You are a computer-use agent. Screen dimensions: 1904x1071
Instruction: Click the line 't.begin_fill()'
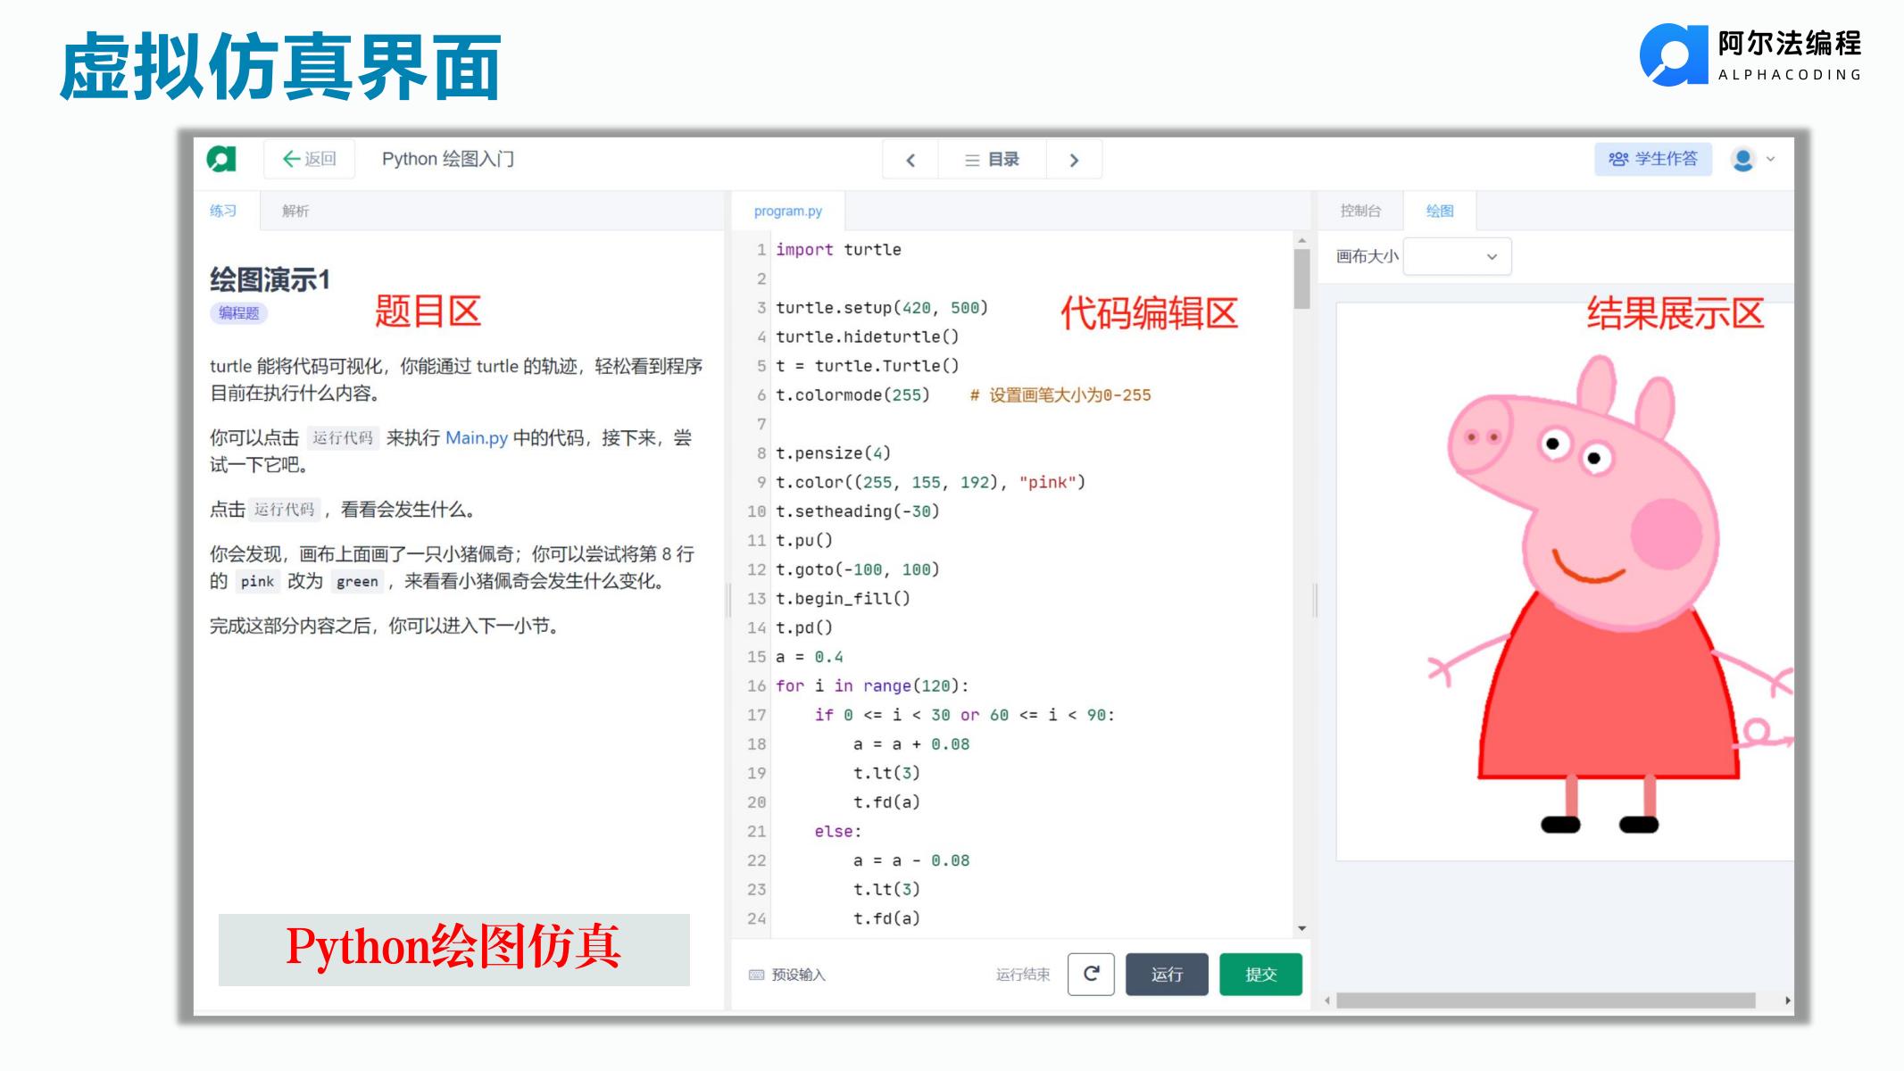pos(843,599)
